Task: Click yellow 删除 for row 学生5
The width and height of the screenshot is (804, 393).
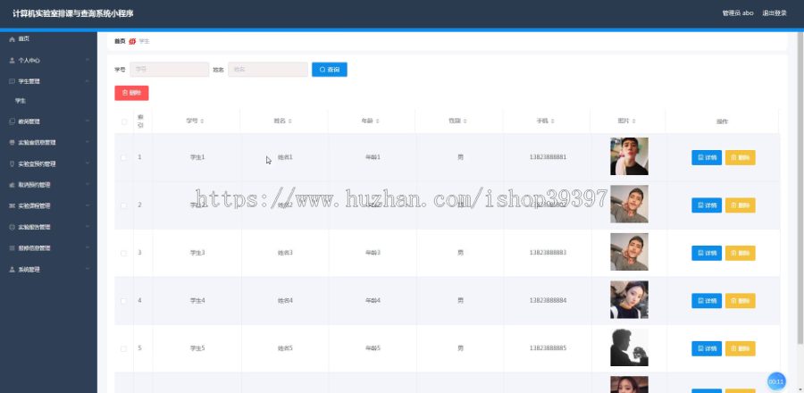Action: point(740,348)
